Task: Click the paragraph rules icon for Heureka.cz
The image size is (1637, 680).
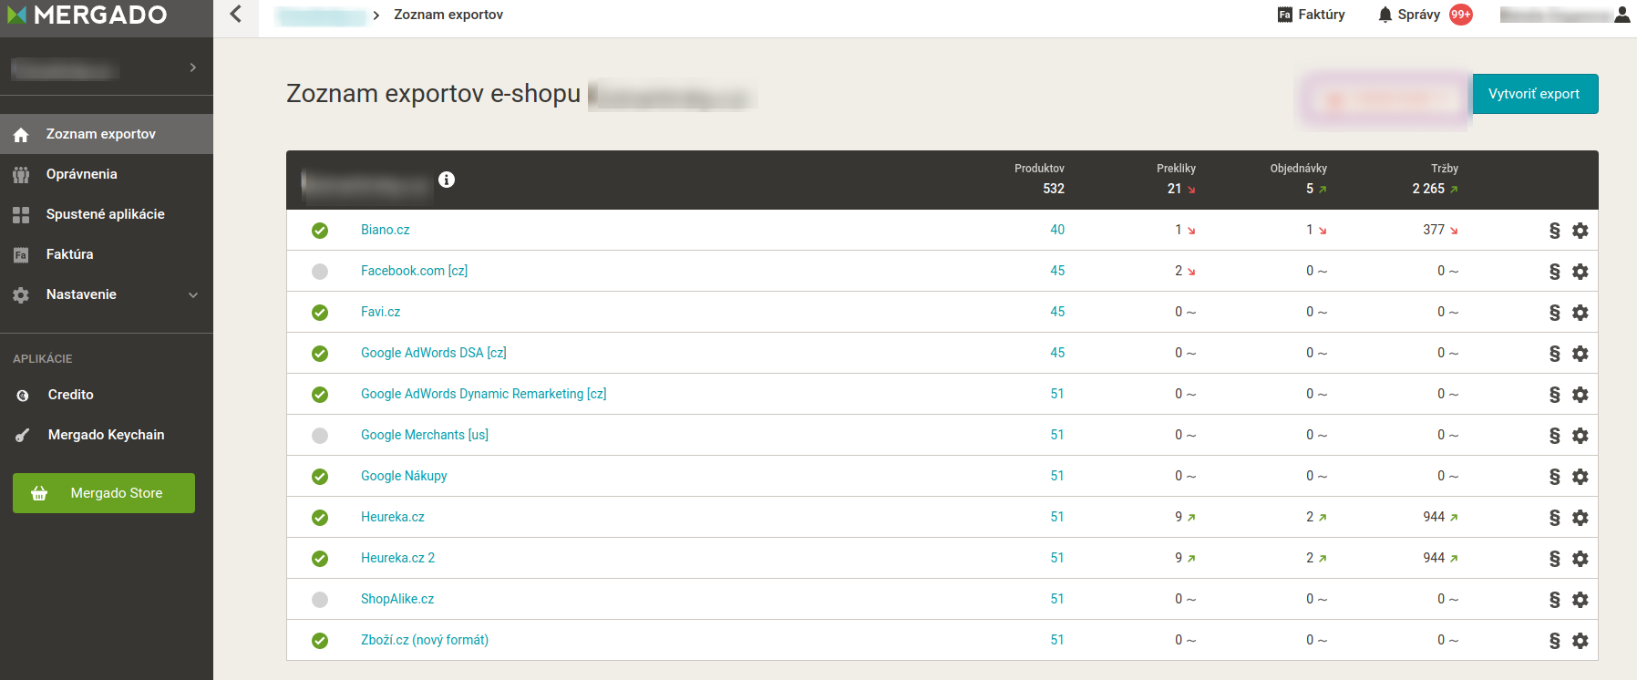Action: pyautogui.click(x=1554, y=518)
